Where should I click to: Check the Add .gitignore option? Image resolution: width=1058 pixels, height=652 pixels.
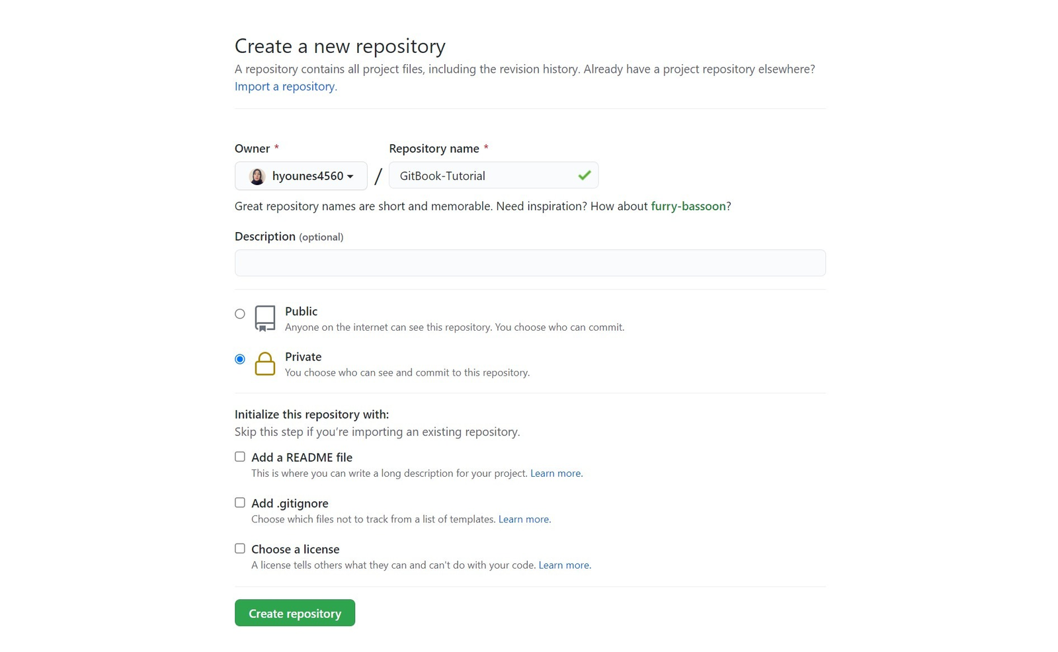click(240, 503)
